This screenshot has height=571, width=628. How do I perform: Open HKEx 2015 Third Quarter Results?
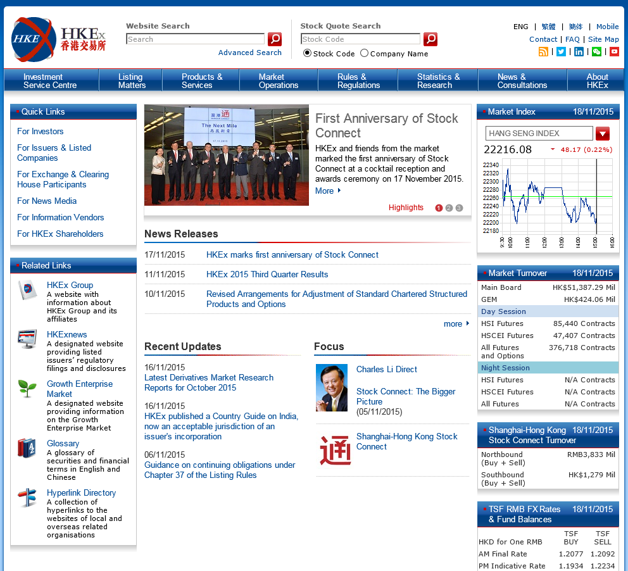267,275
